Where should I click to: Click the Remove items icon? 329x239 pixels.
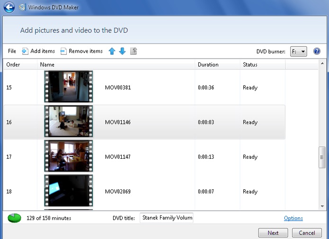(x=63, y=51)
